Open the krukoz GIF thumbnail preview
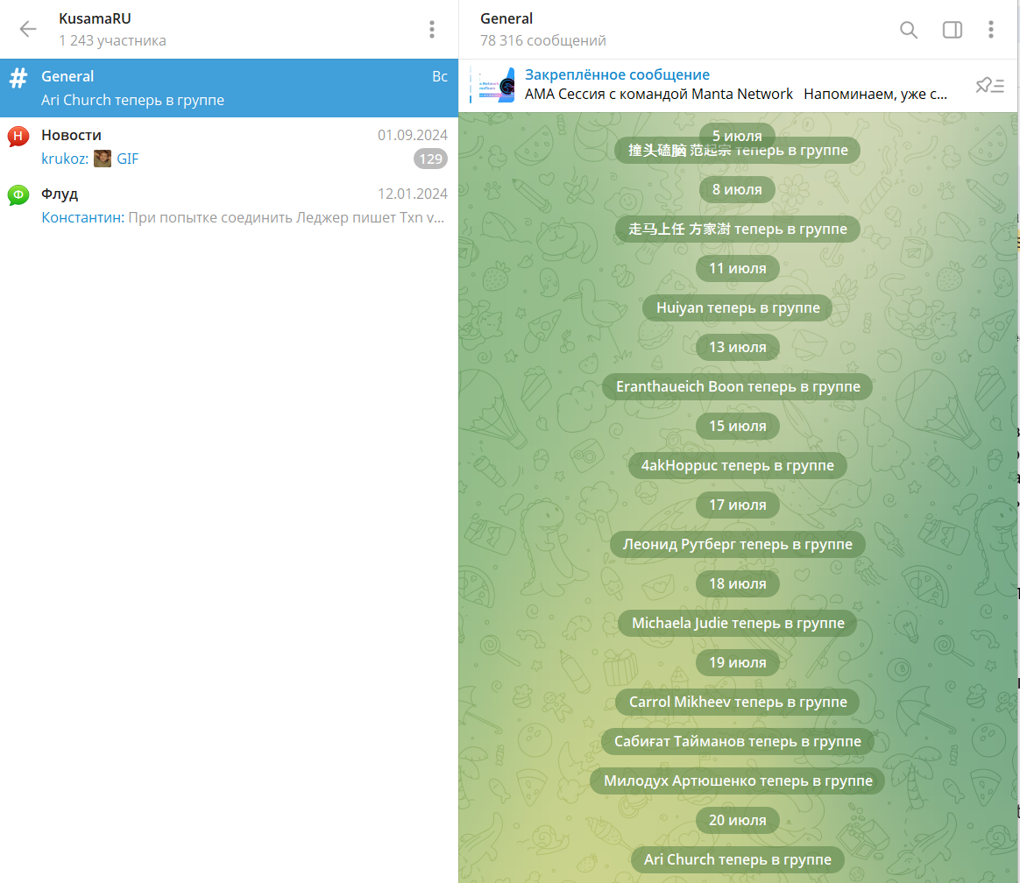 [x=103, y=159]
